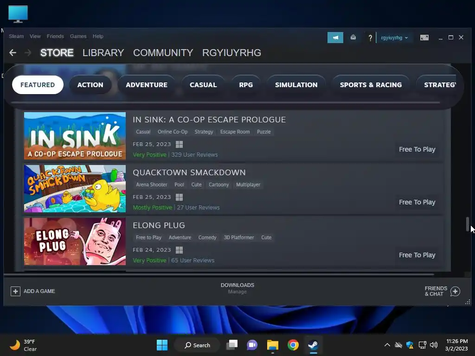Open the notifications bell icon

[353, 37]
